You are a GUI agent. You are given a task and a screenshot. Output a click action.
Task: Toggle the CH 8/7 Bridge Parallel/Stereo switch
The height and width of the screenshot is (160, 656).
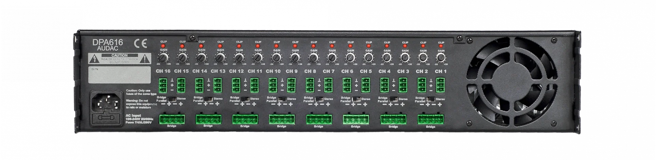pyautogui.click(x=319, y=99)
